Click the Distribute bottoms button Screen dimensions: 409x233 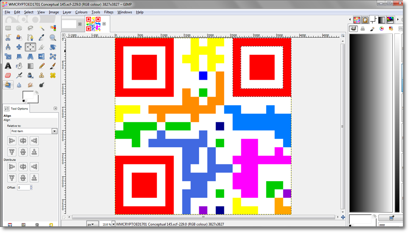click(34, 178)
